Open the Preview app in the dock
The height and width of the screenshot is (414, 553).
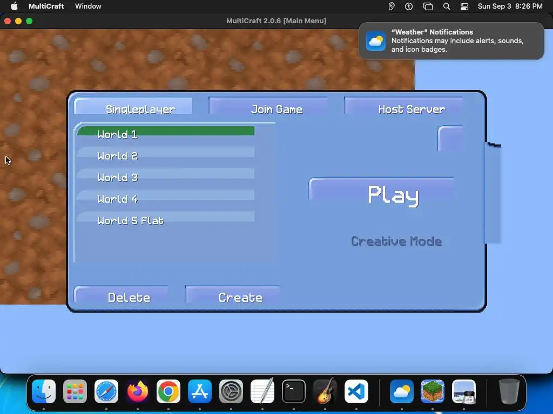[x=464, y=391]
